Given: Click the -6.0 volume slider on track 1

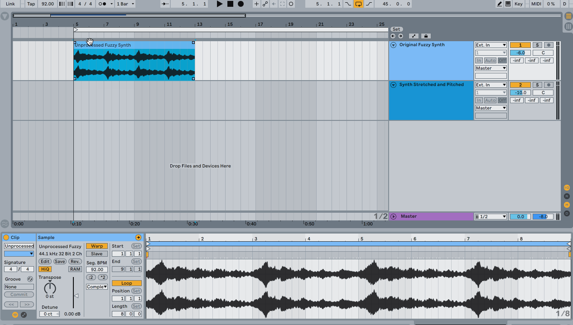Looking at the screenshot, I should click(520, 53).
